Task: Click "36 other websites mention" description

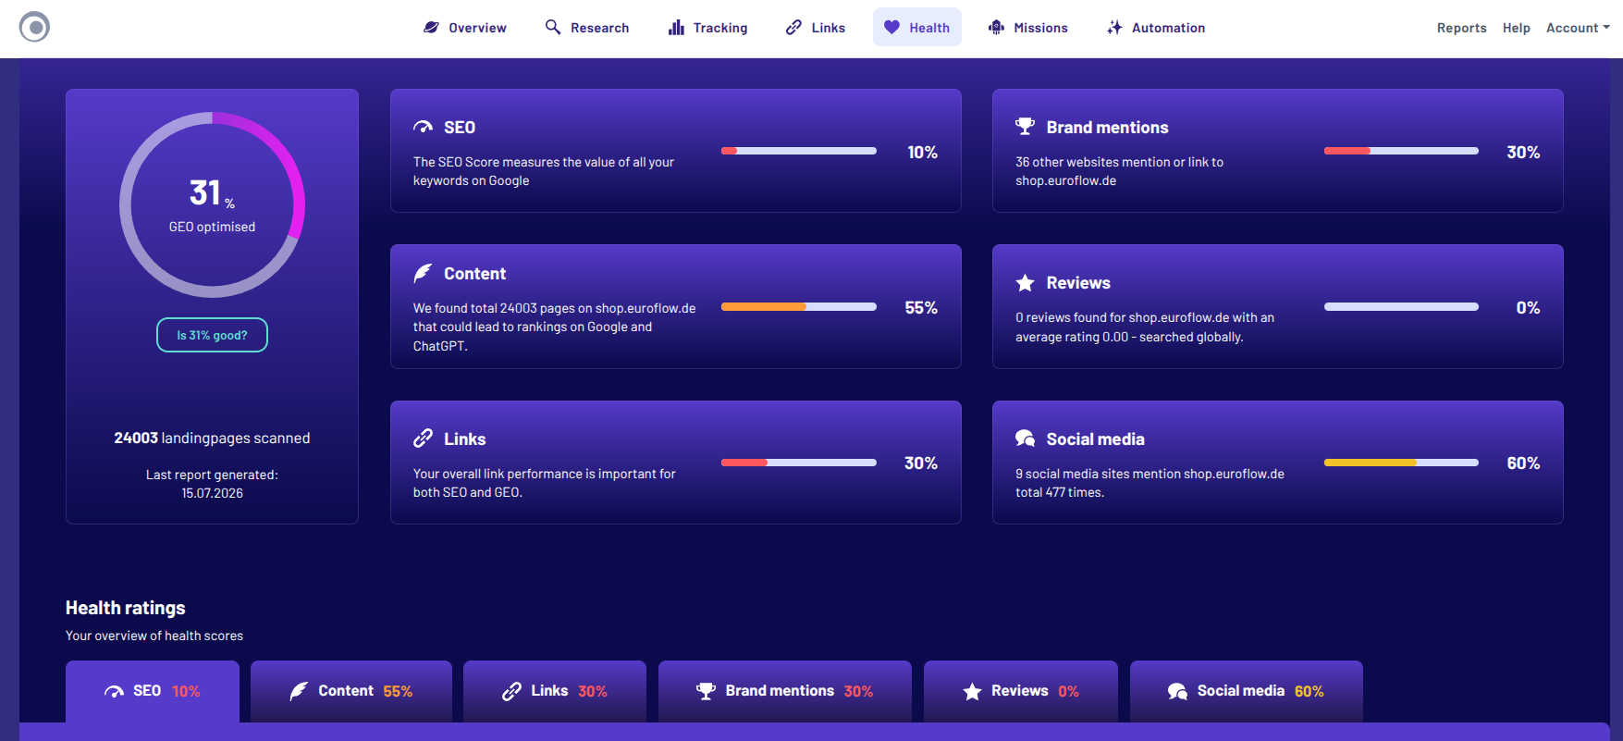Action: (x=1119, y=171)
